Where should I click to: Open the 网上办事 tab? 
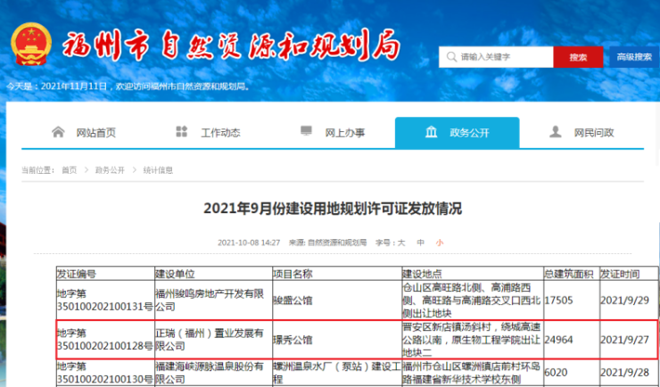pyautogui.click(x=333, y=133)
